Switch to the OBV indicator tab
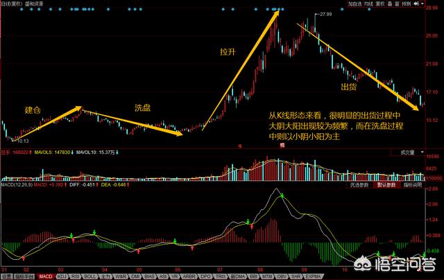Image resolution: width=444 pixels, height=280 pixels. point(282,277)
